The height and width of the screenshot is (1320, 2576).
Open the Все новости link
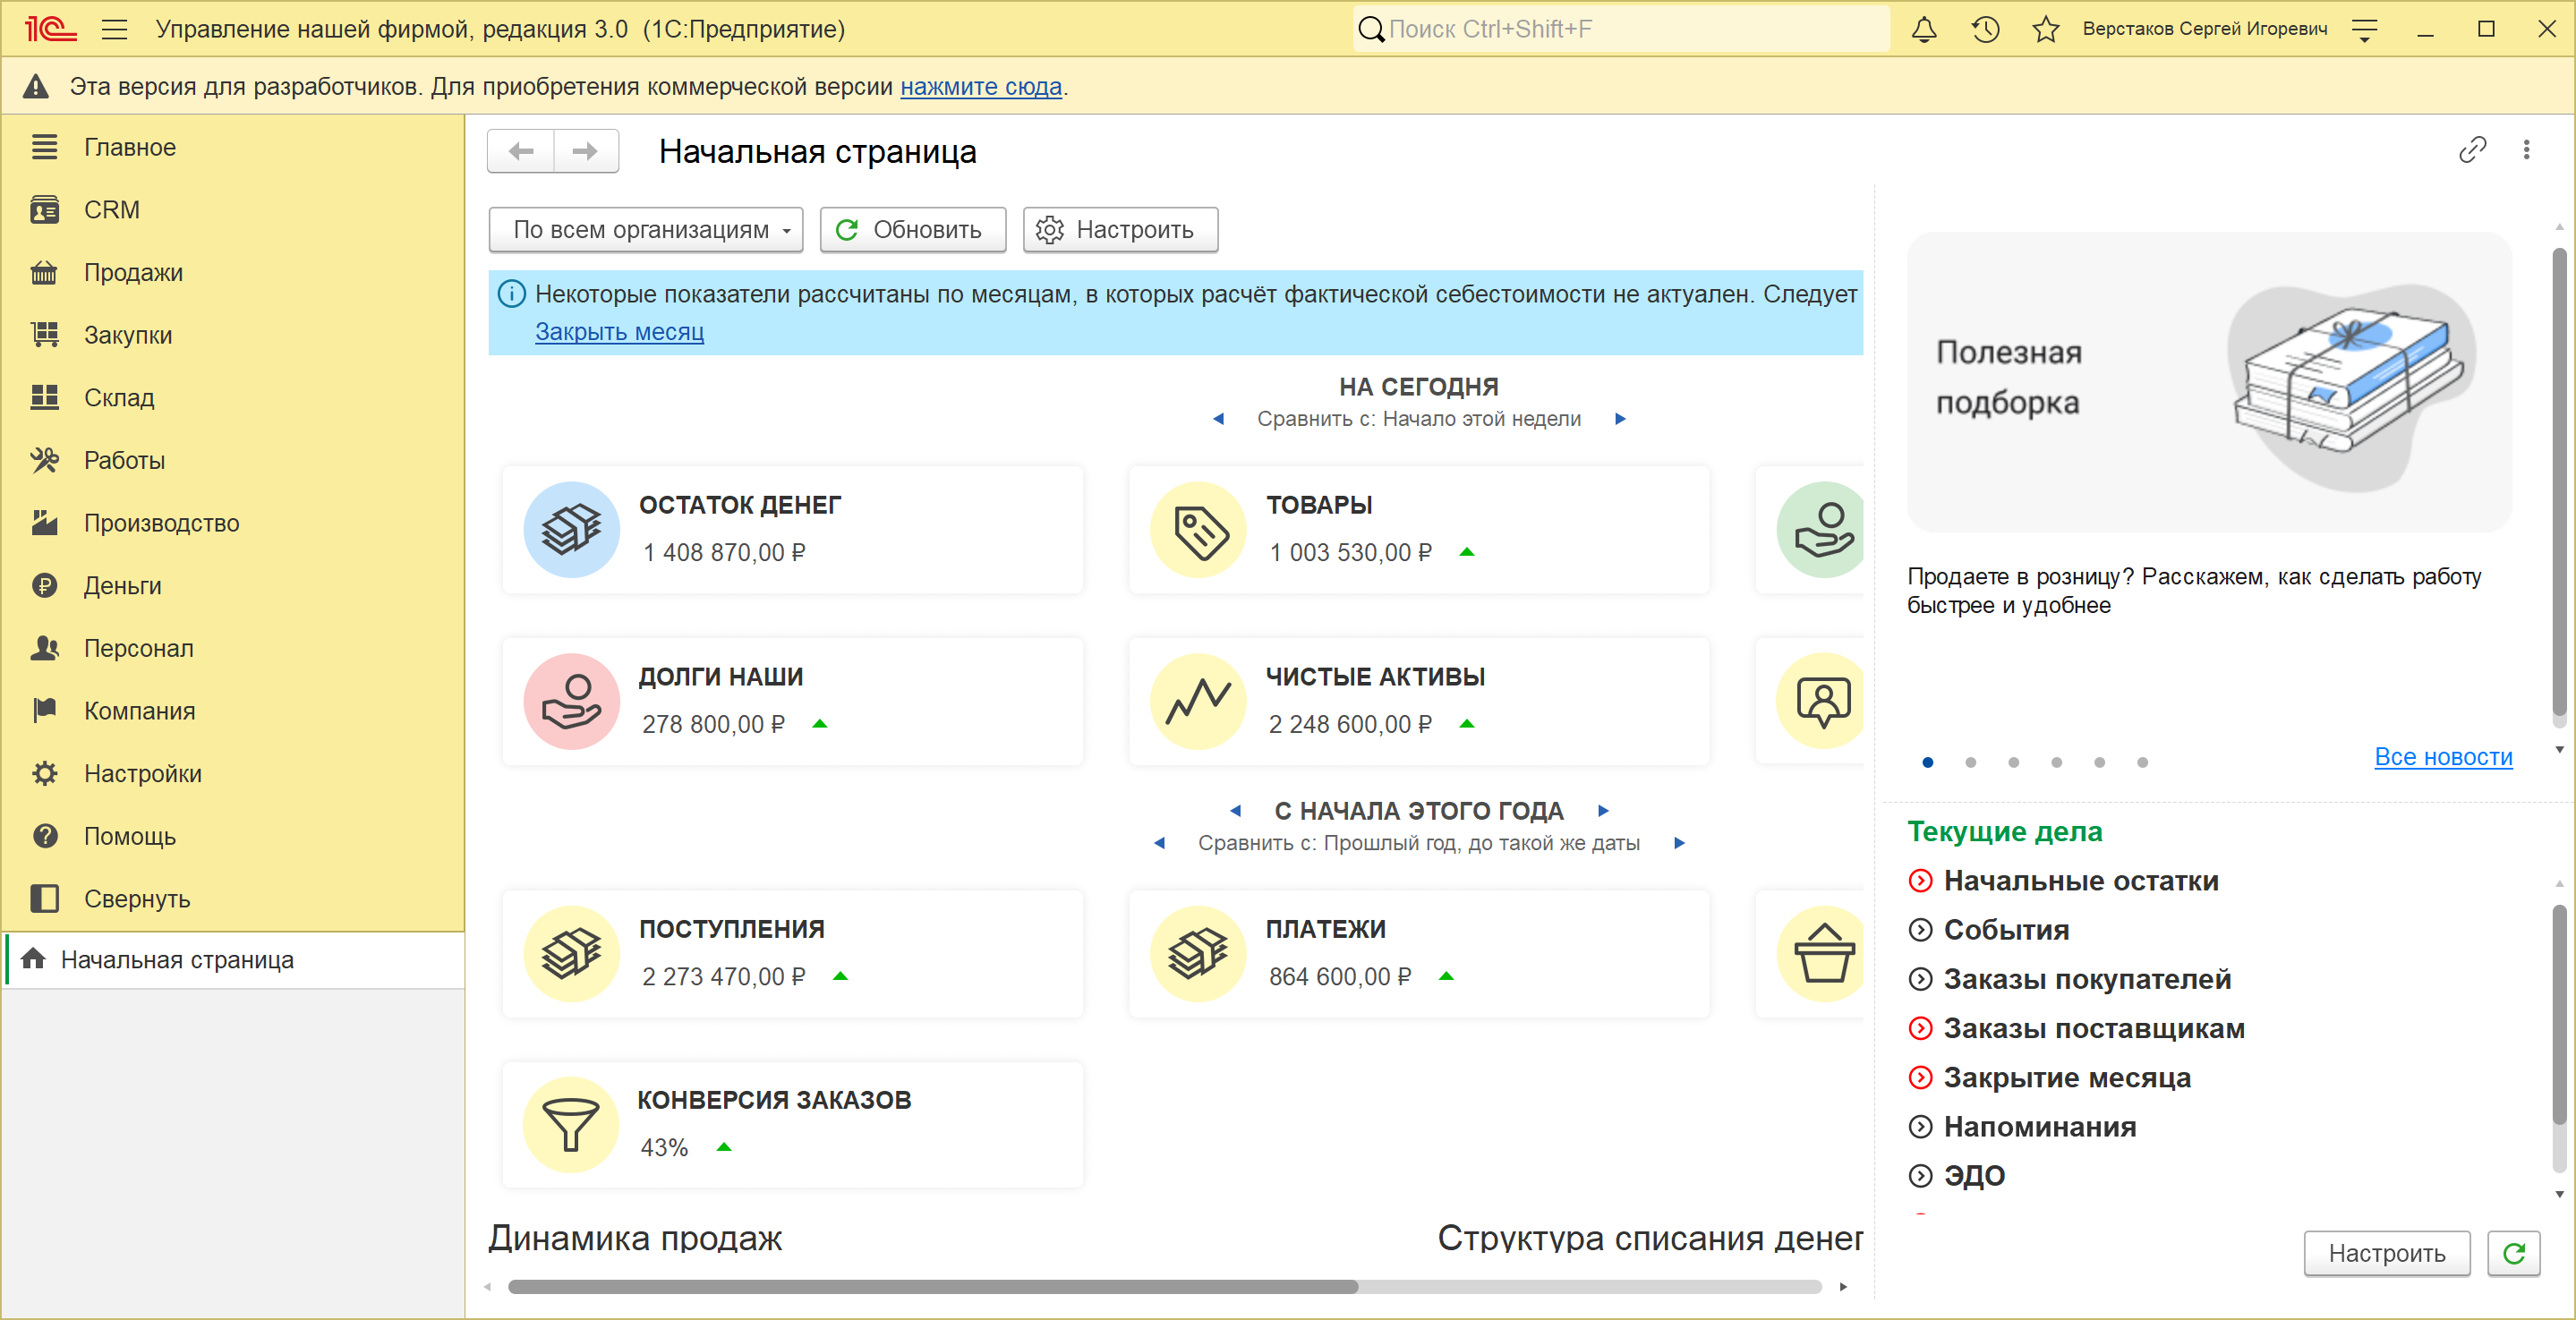click(2443, 757)
